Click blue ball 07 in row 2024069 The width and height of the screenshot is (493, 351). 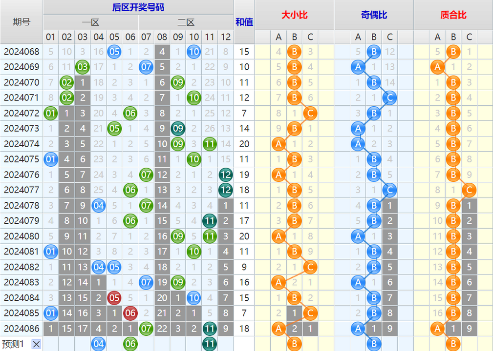point(146,67)
